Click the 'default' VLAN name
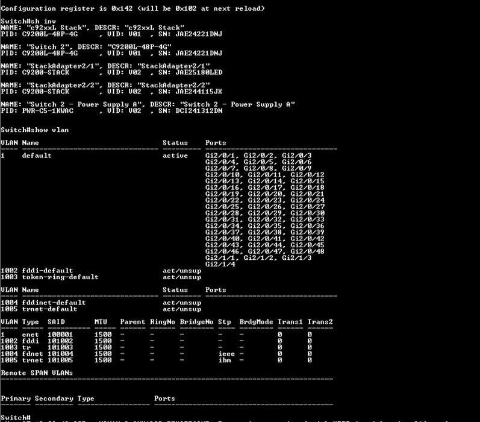This screenshot has height=422, width=480. pyautogui.click(x=37, y=156)
